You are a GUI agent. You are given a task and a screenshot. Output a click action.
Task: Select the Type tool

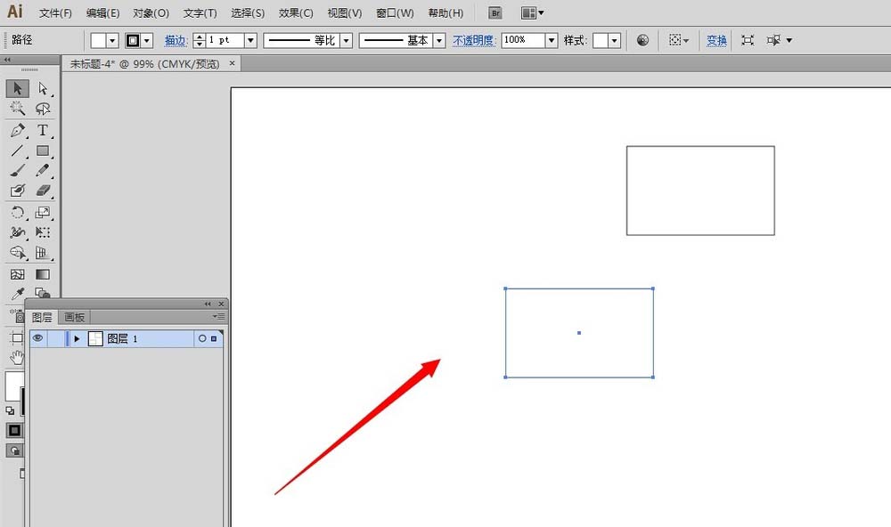[x=43, y=130]
